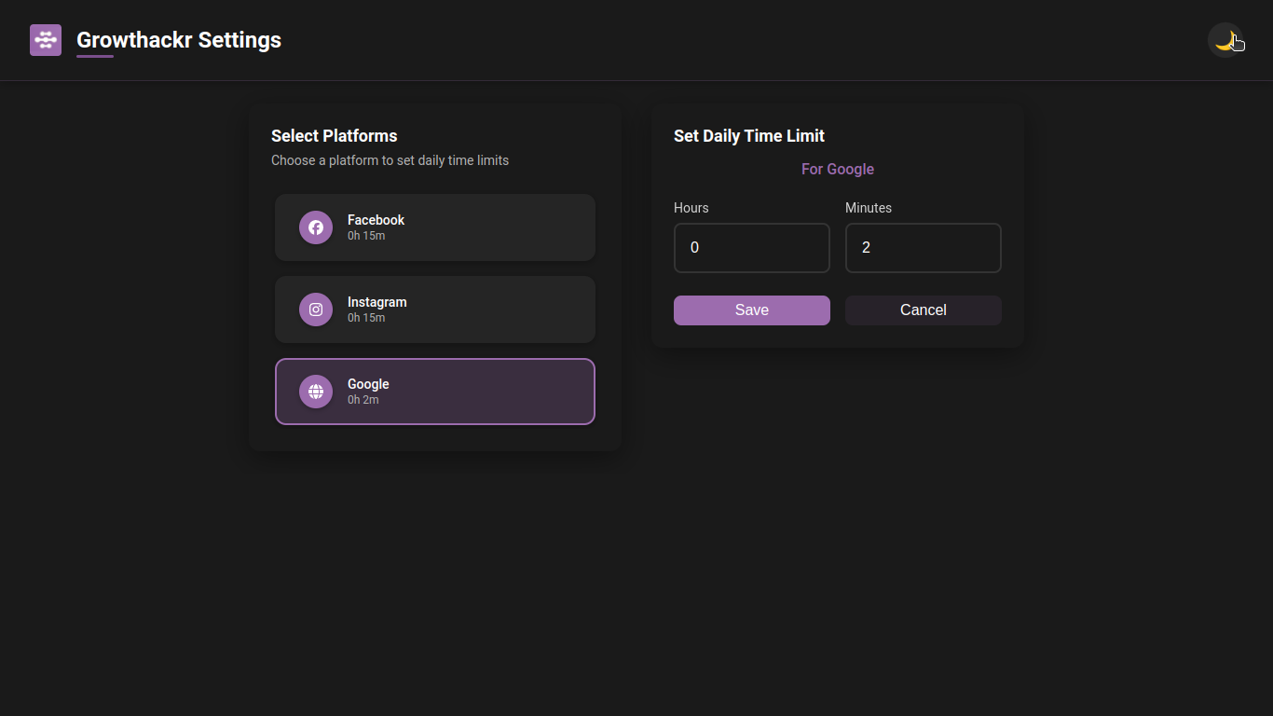The width and height of the screenshot is (1273, 716).
Task: Click inside the Hours input field
Action: [751, 248]
